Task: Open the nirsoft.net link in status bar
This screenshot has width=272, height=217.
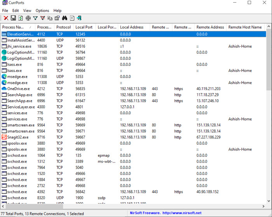Action: [x=182, y=213]
